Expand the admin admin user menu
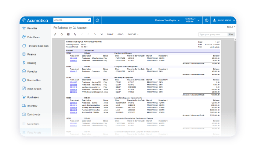 [234, 20]
